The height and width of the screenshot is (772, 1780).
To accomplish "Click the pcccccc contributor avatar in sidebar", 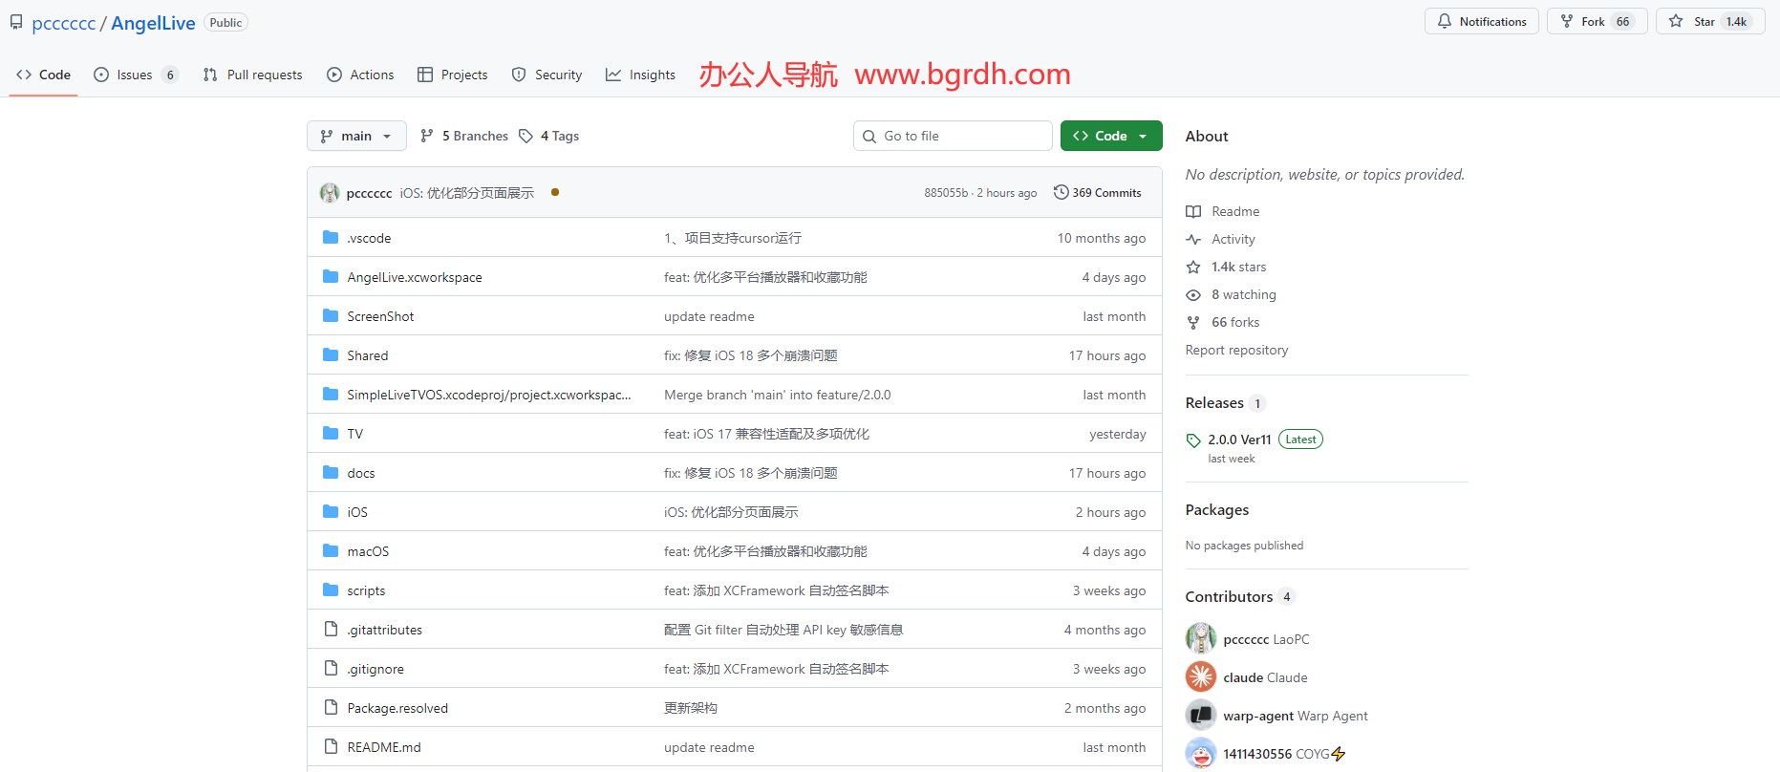I will pyautogui.click(x=1201, y=638).
